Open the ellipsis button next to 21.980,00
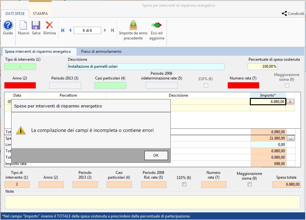The height and width of the screenshot is (220, 306). pyautogui.click(x=291, y=138)
